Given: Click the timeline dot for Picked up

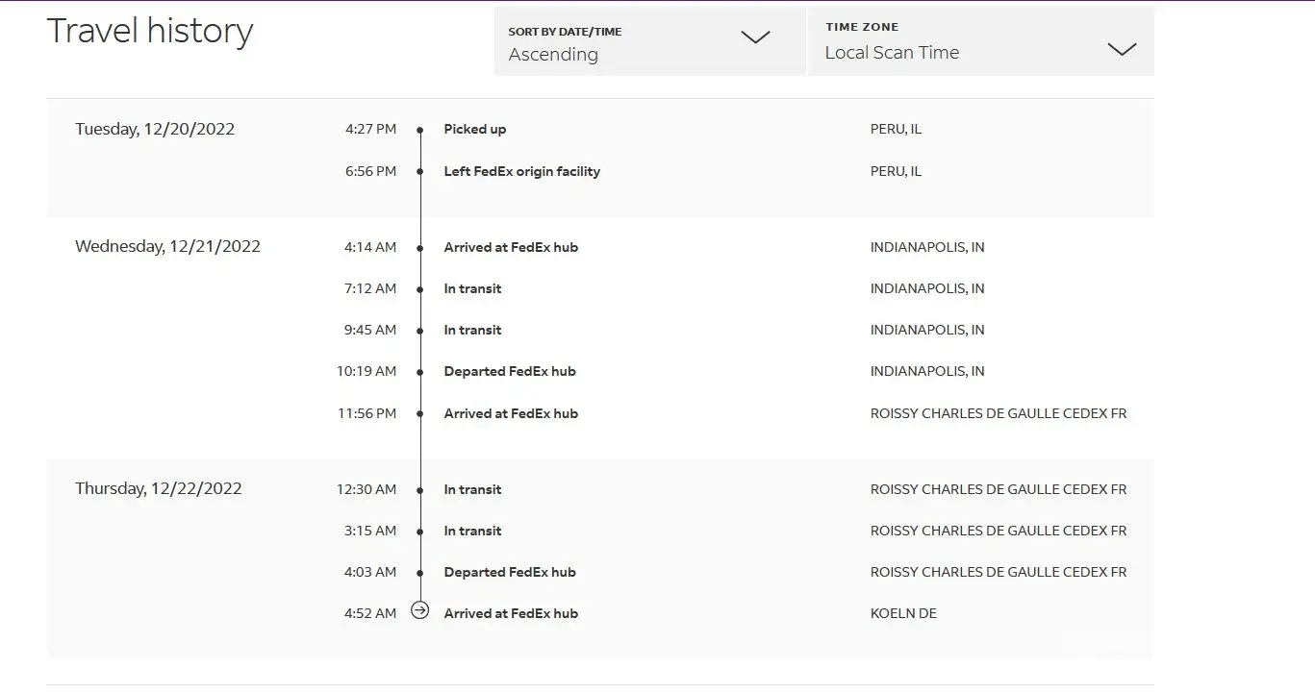Looking at the screenshot, I should pos(420,130).
